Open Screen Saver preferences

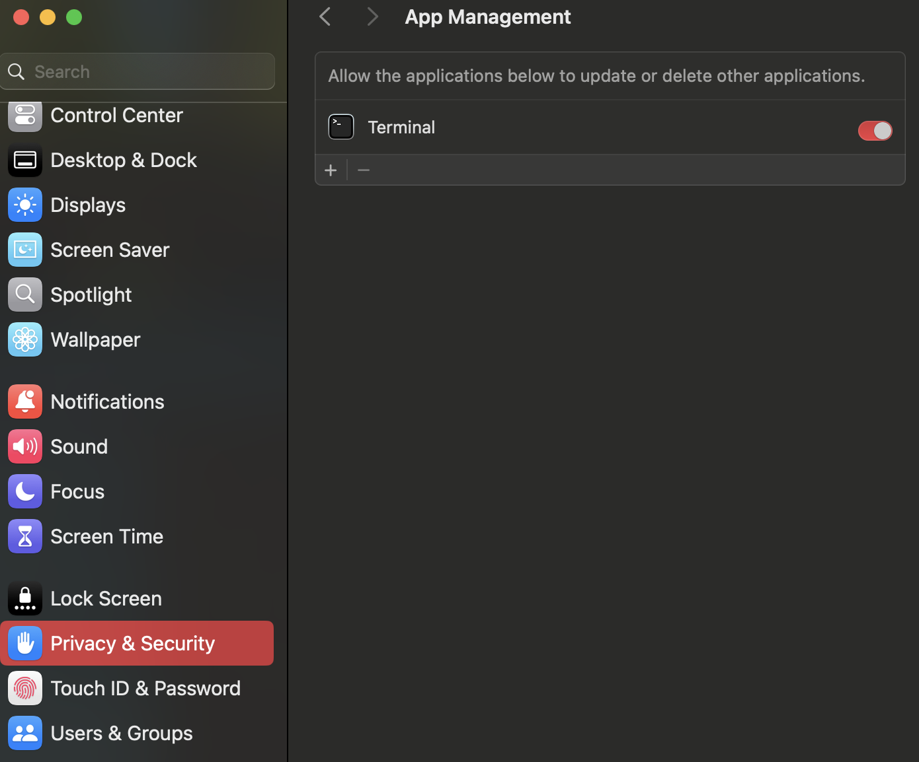[137, 250]
